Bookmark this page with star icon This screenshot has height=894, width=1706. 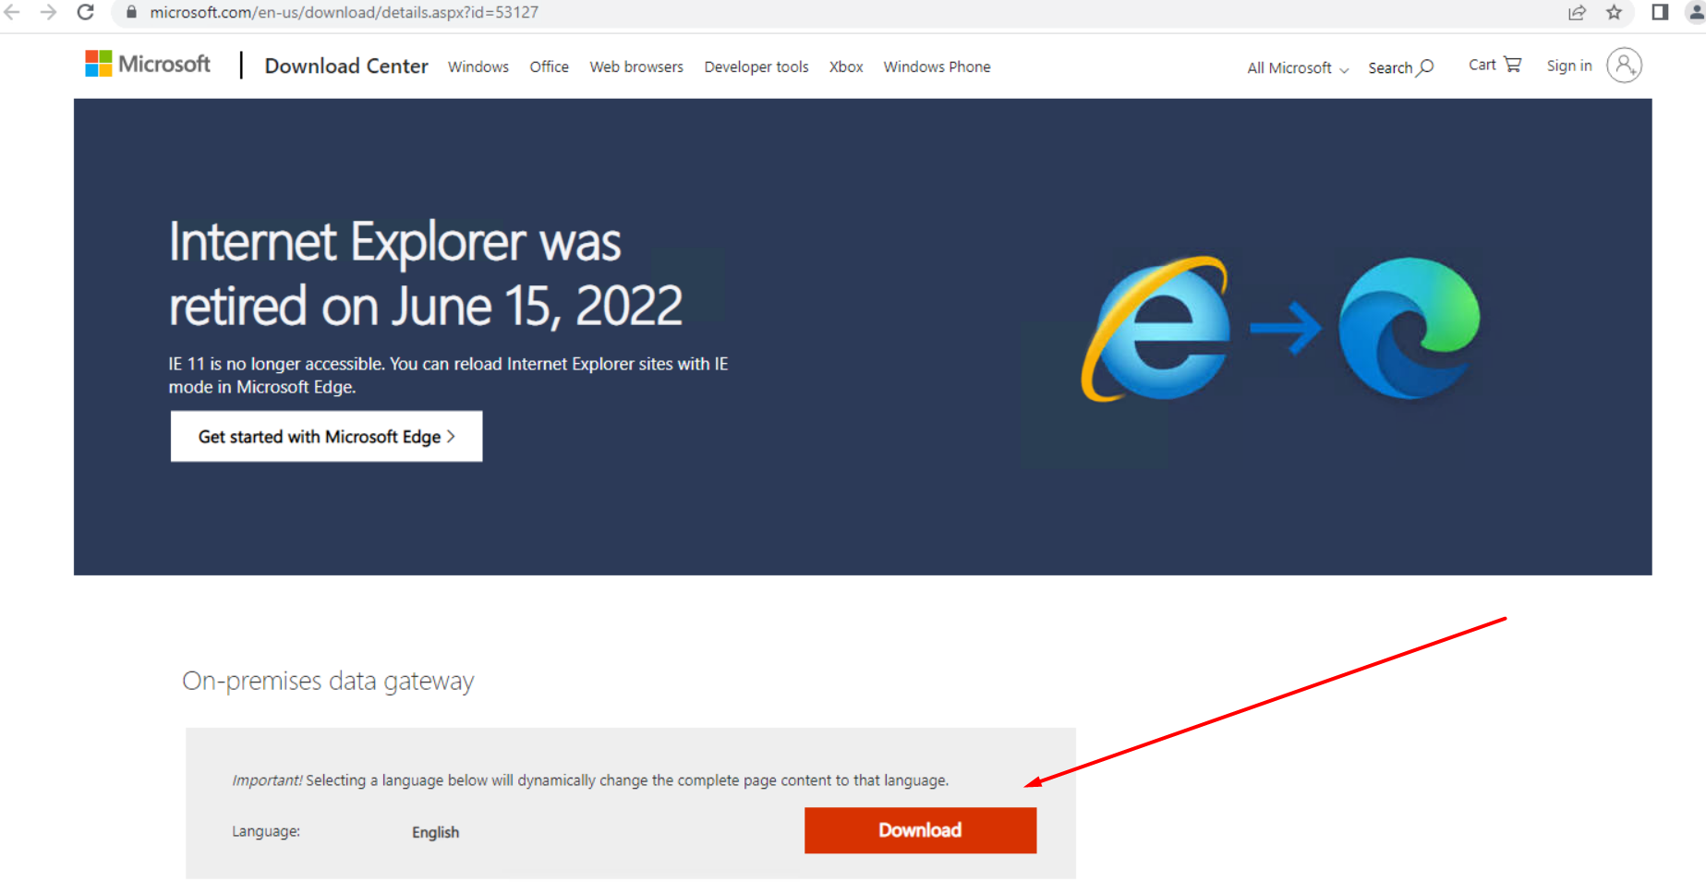click(1614, 12)
